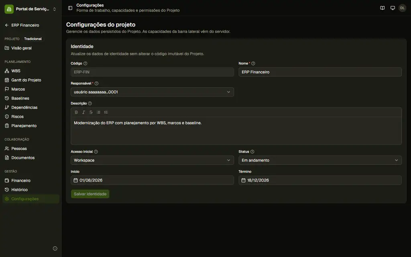This screenshot has height=257, width=411.
Task: Insert a bulleted list in Descrição
Action: coord(98,112)
